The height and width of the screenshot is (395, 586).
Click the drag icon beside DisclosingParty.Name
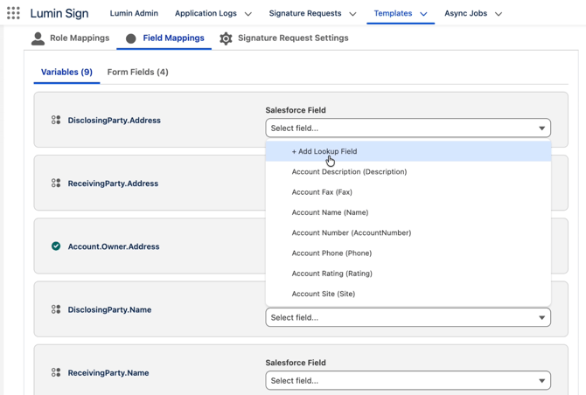(56, 309)
